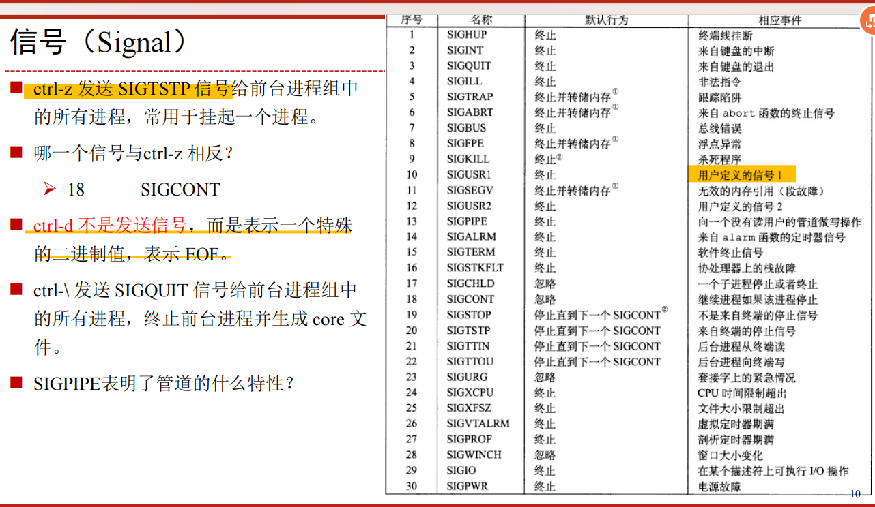Image resolution: width=875 pixels, height=507 pixels.
Task: Click the SIGILL name cell
Action: 464,81
